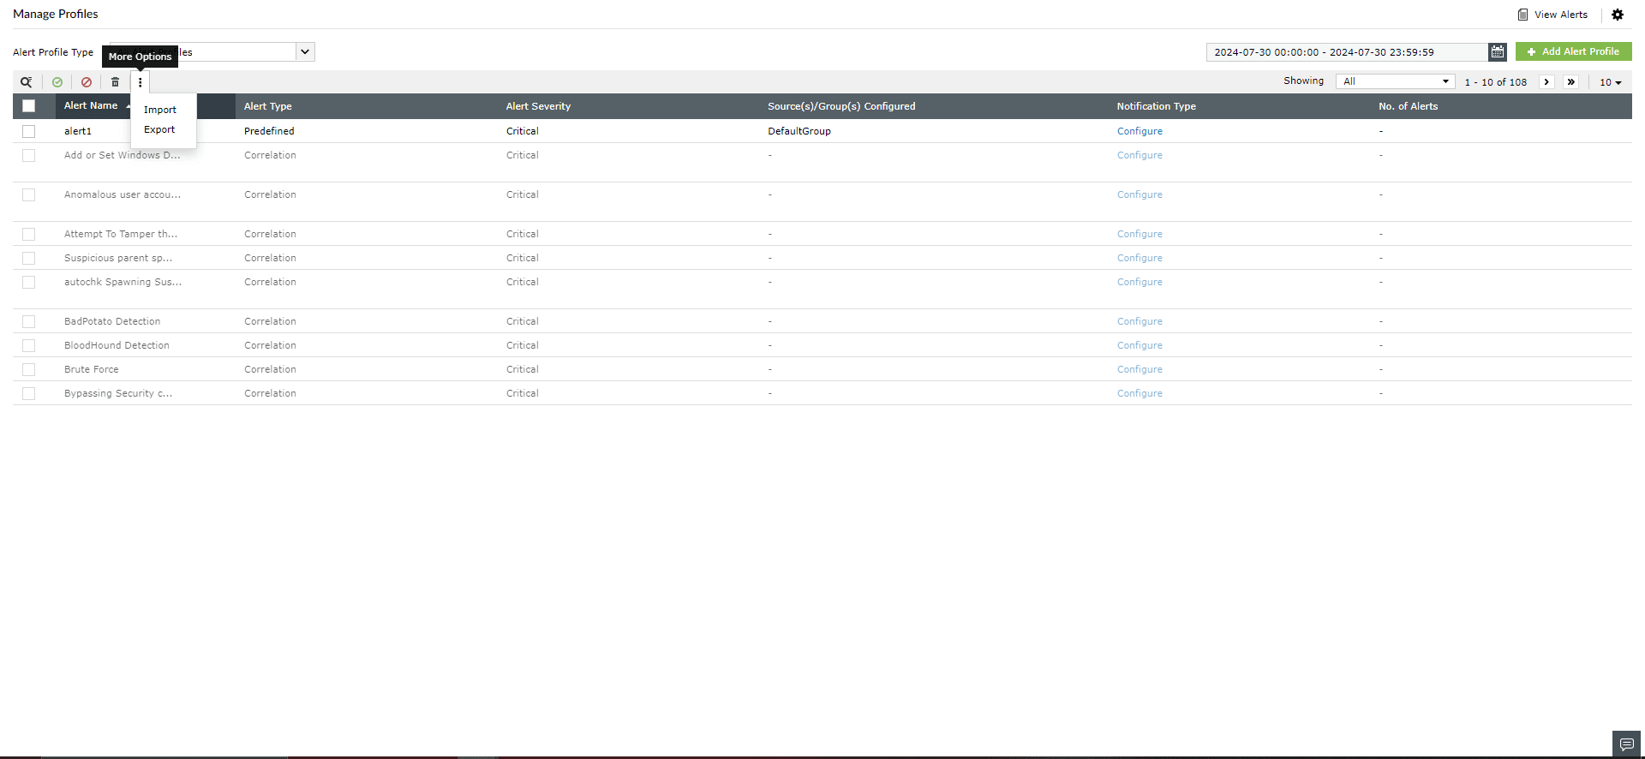Open the chat support icon
1645x759 pixels.
click(x=1626, y=744)
